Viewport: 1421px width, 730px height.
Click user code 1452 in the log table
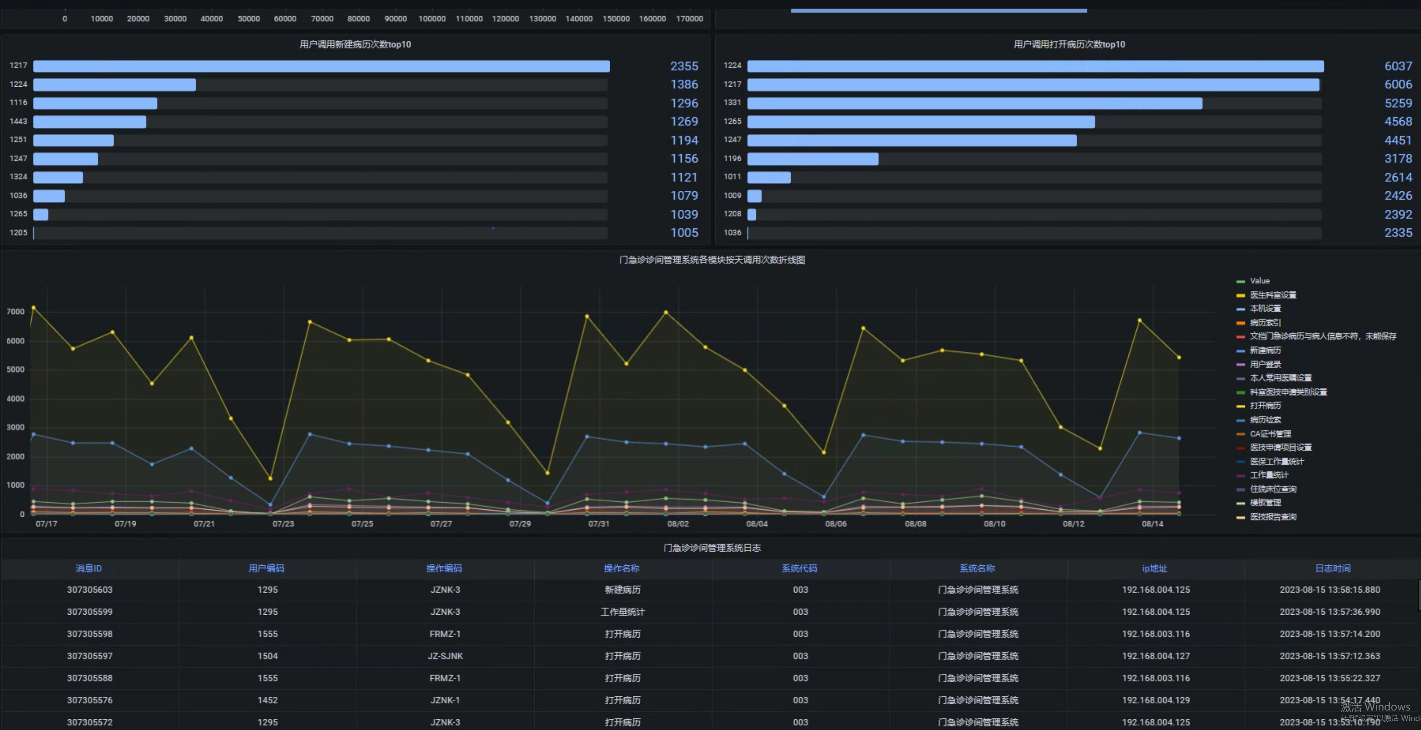pos(267,700)
